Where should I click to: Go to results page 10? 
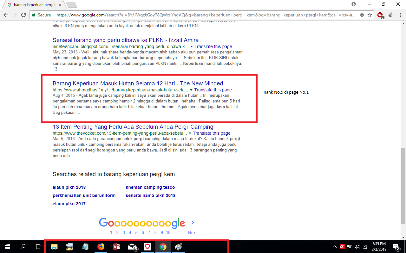168,232
